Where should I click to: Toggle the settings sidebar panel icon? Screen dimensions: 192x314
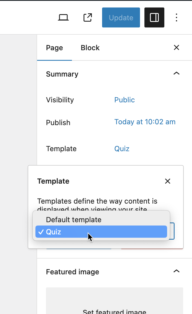click(154, 18)
